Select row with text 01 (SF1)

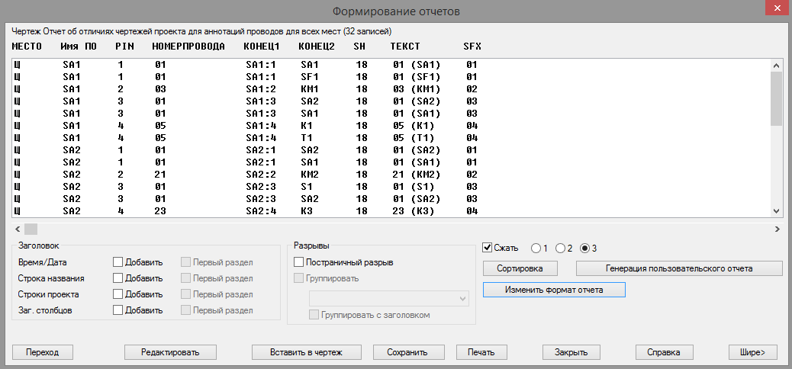391,77
